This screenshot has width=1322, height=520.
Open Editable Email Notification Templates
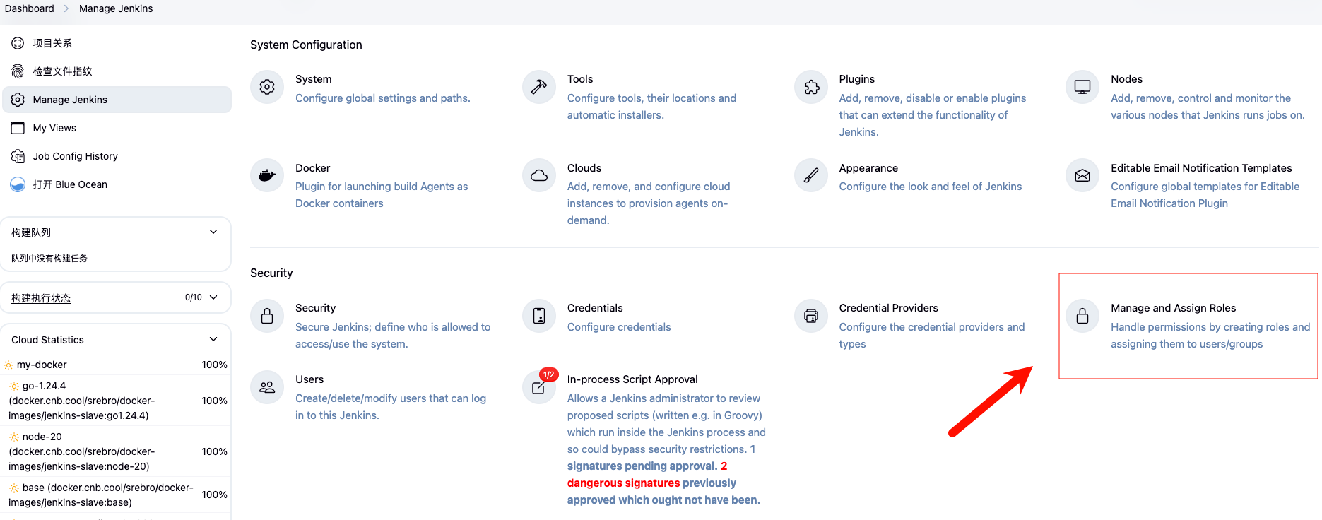(x=1200, y=168)
